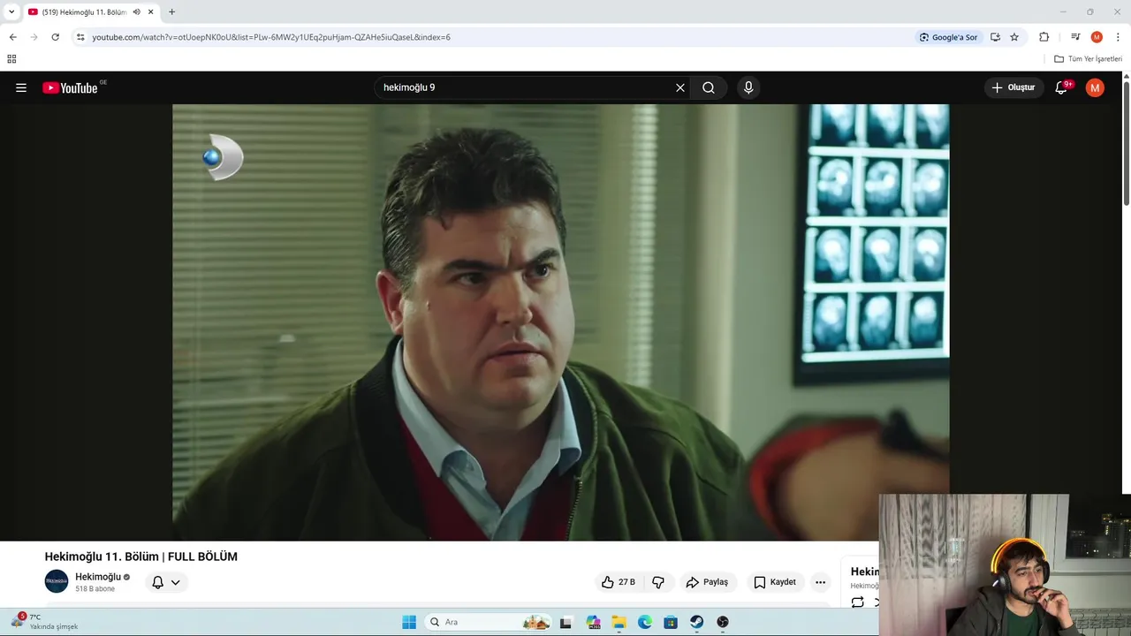The image size is (1131, 636).
Task: Open Windows Start menu
Action: [x=409, y=622]
